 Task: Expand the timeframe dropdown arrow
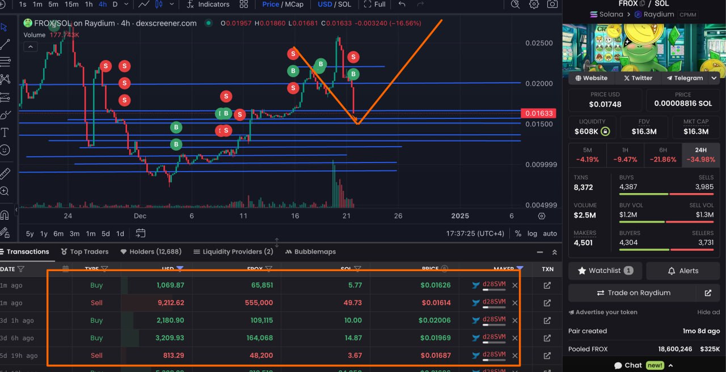tap(126, 4)
